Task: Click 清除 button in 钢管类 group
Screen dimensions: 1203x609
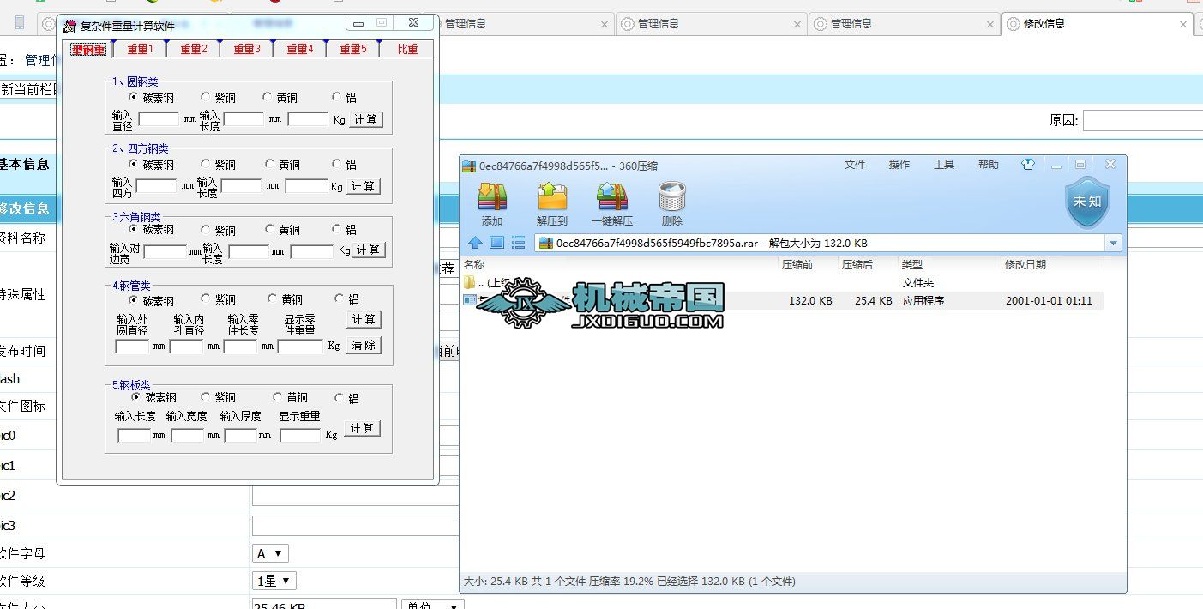Action: (x=364, y=346)
